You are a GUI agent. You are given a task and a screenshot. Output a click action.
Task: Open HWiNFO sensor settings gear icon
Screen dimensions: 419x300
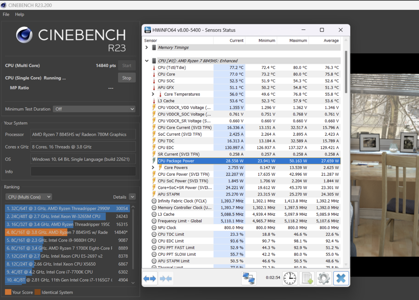pos(324,278)
